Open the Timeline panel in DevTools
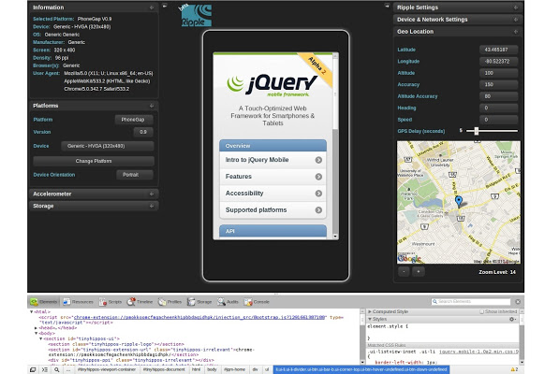The image size is (545, 374). point(140,302)
